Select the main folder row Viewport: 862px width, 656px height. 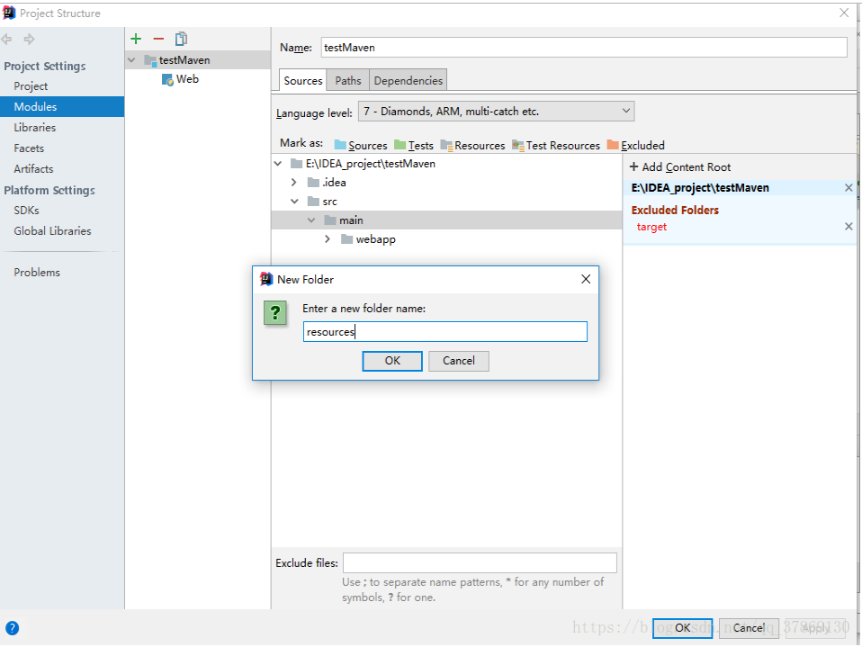446,220
